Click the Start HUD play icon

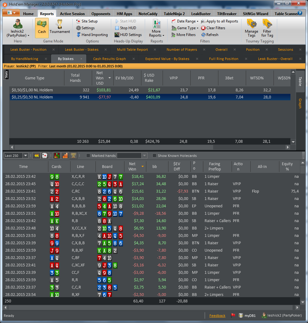pyautogui.click(x=117, y=21)
